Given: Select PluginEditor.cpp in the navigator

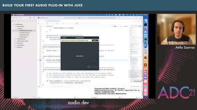Looking at the screenshot, I should coord(24,35).
